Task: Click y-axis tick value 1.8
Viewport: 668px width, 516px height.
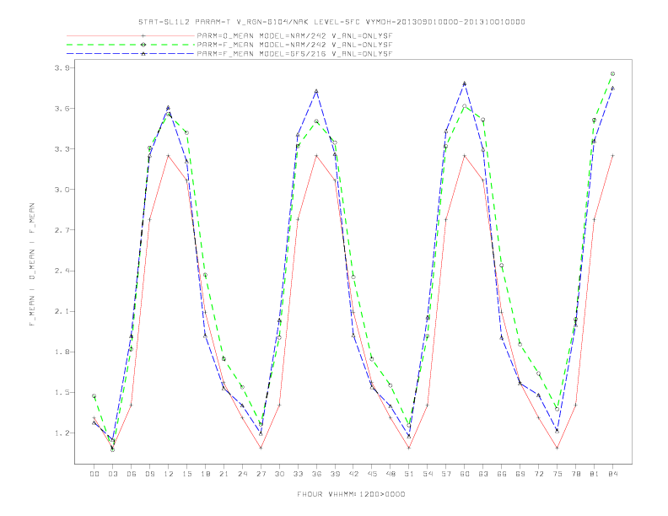Action: pos(62,352)
